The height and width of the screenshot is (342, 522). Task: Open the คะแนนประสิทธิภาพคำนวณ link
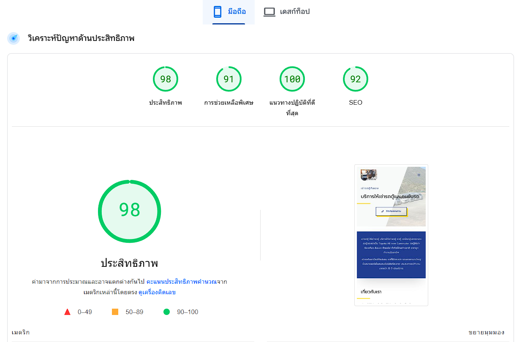pos(181,282)
